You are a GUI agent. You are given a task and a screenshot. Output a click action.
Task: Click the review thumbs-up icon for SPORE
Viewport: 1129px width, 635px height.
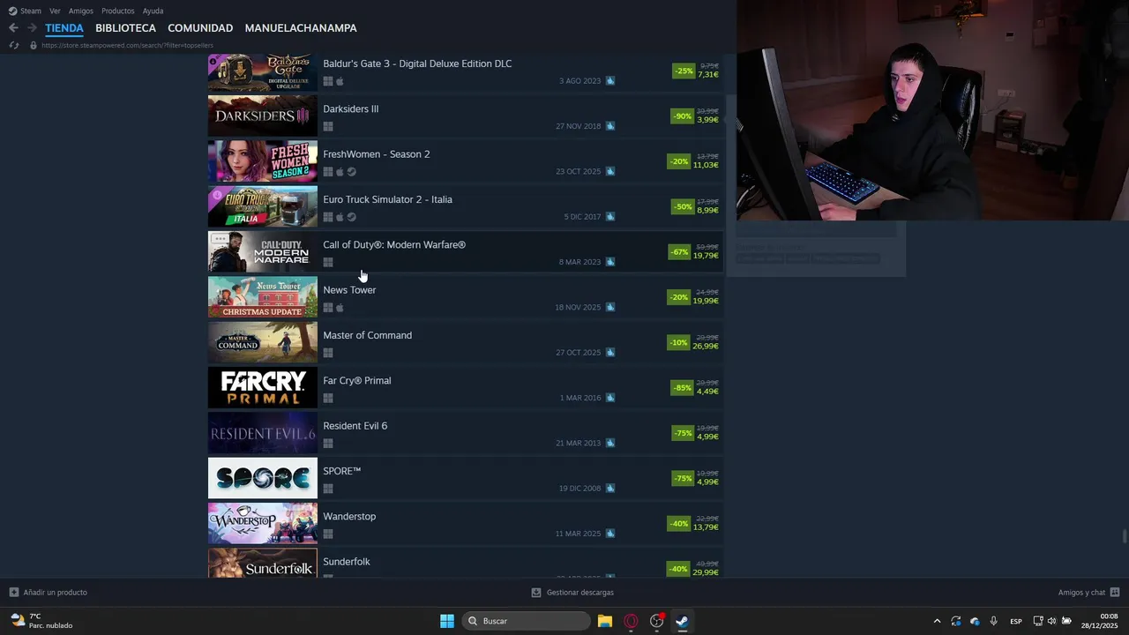click(x=610, y=488)
